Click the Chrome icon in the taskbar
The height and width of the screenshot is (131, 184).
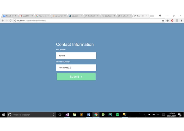[96, 115]
